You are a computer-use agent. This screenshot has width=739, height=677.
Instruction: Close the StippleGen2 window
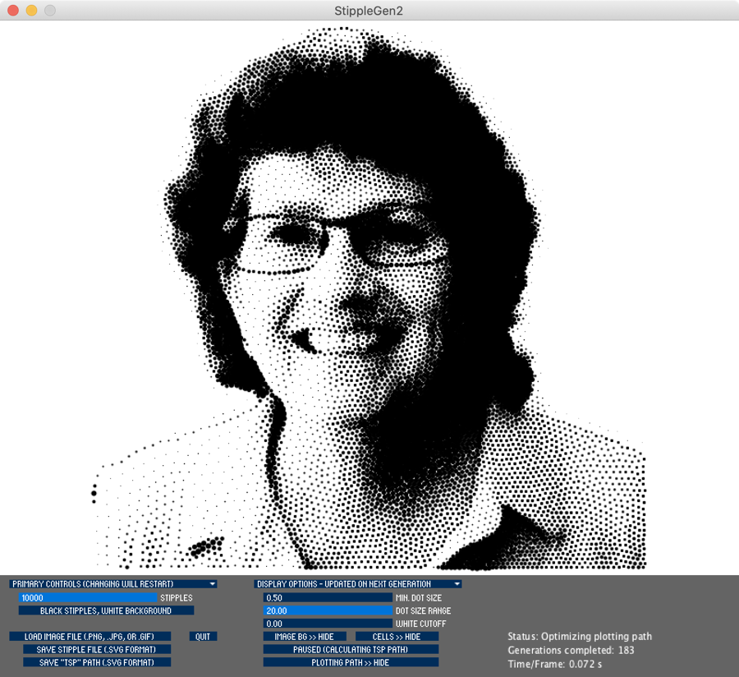(x=13, y=11)
